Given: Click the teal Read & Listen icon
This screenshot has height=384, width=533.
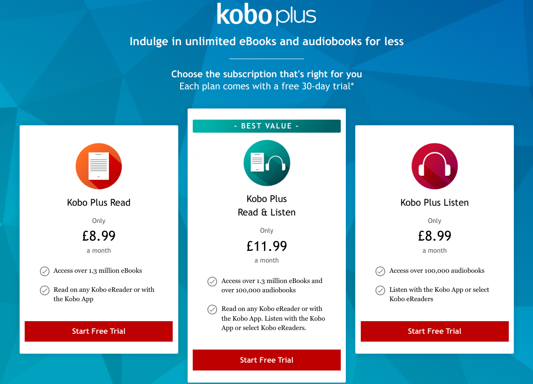Looking at the screenshot, I should [267, 162].
